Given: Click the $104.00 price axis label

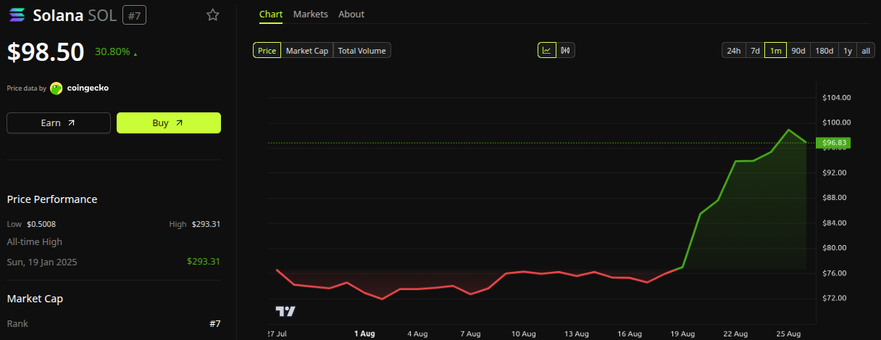Looking at the screenshot, I should coord(837,97).
